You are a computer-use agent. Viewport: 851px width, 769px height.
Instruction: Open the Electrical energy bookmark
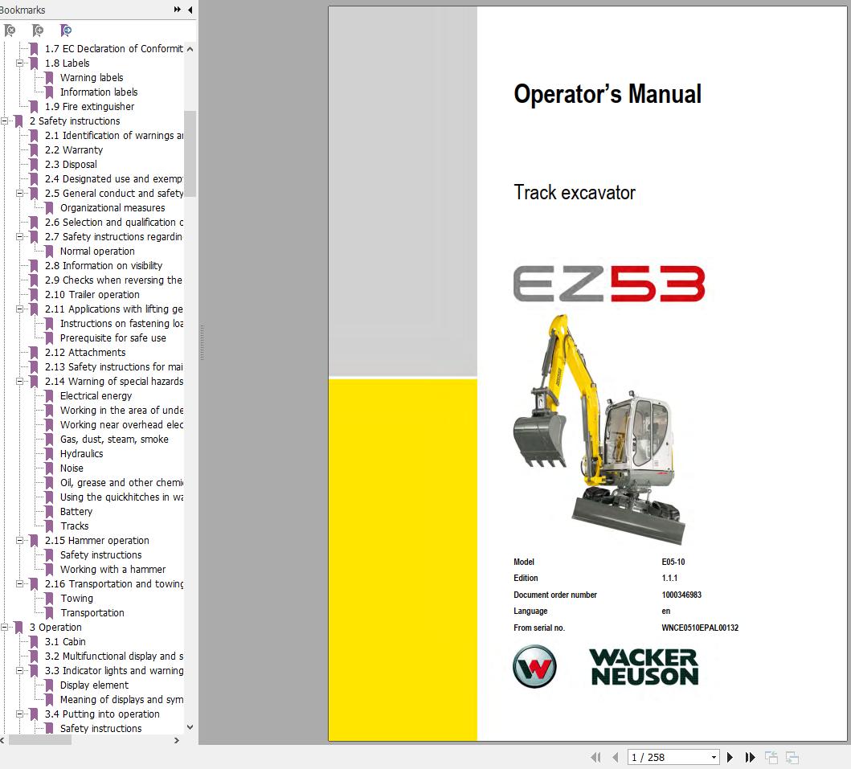pyautogui.click(x=96, y=395)
